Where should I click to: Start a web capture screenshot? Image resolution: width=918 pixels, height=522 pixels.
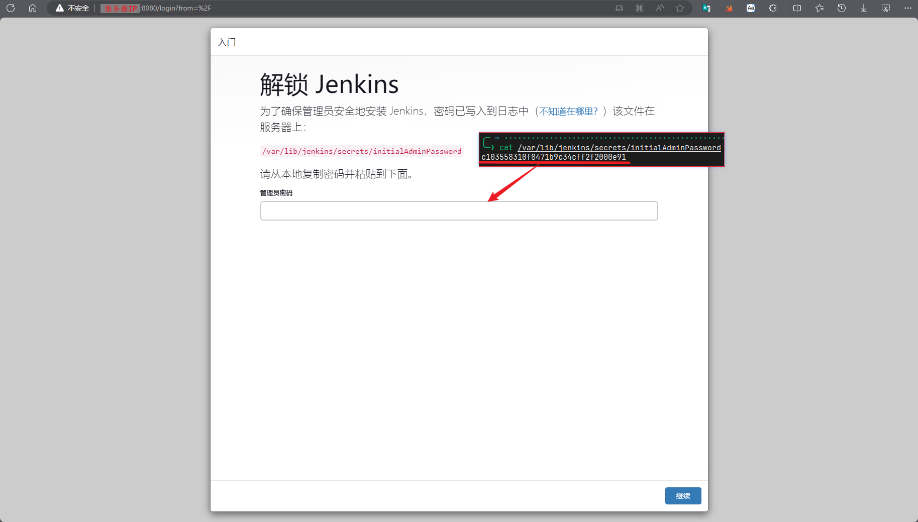pos(886,8)
